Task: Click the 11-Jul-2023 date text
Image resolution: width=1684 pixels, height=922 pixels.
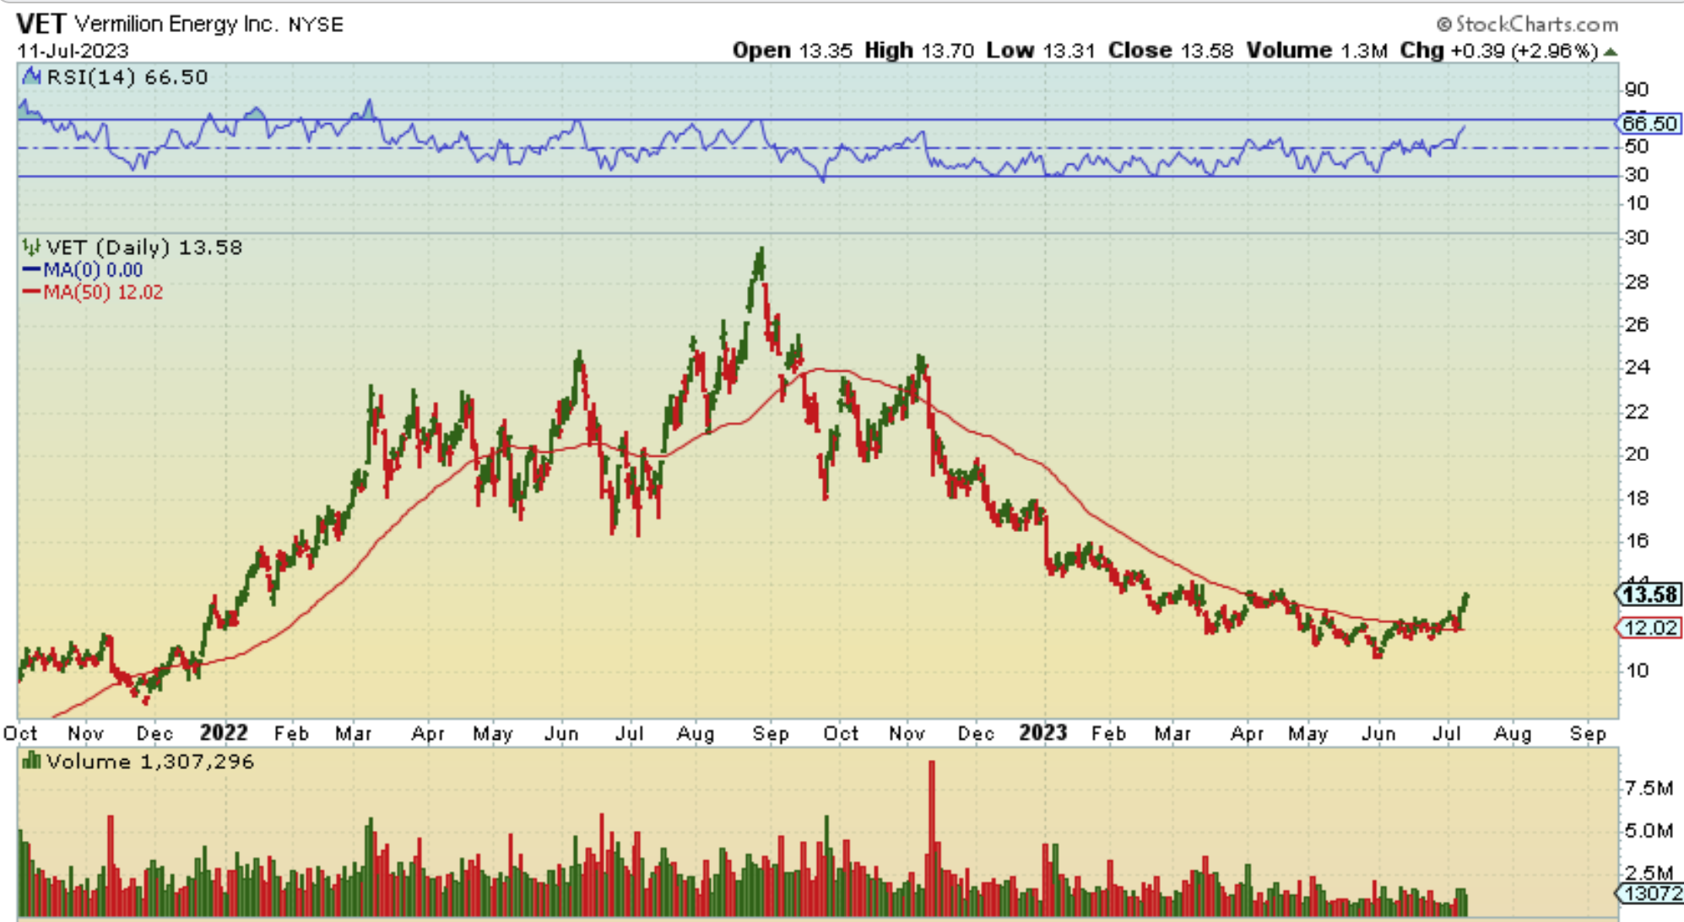Action: click(x=73, y=51)
